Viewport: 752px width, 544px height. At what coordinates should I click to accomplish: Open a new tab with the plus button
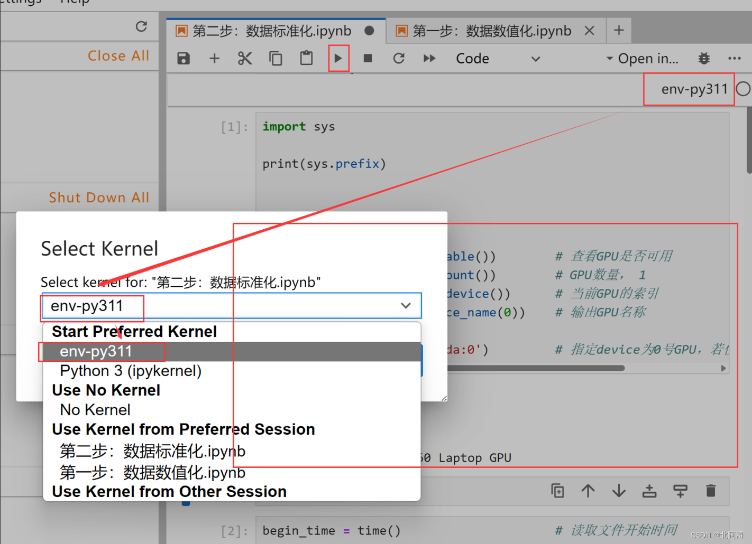point(618,30)
